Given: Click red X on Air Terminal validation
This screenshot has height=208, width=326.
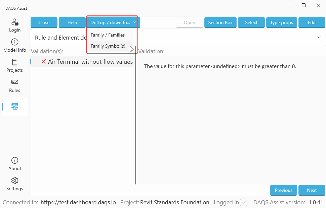Looking at the screenshot, I should [44, 62].
